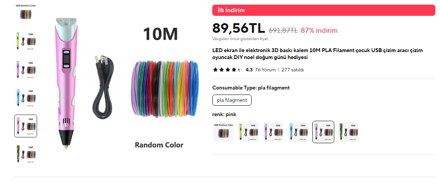Select the pla filagment consumable type
Image resolution: width=440 pixels, height=186 pixels.
[232, 100]
